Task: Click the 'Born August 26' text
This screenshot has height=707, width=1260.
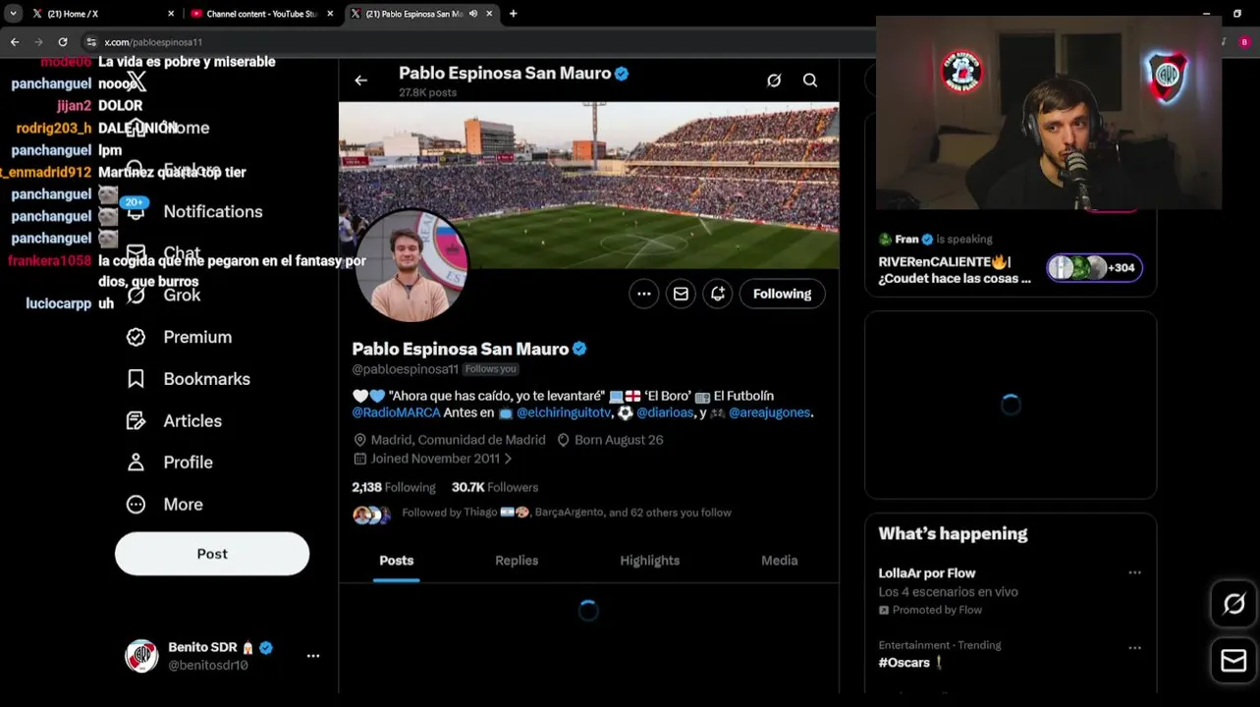Action: point(619,440)
